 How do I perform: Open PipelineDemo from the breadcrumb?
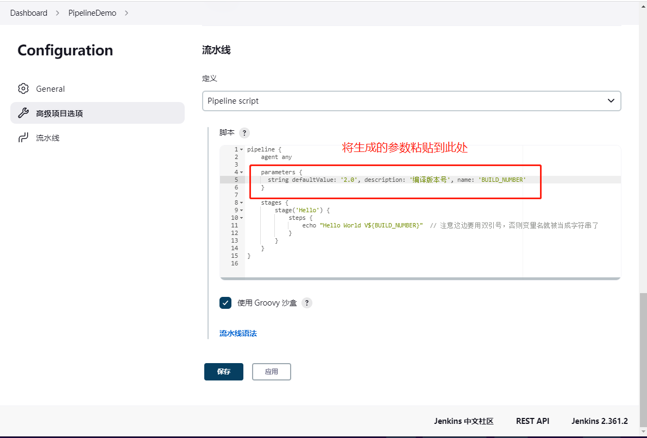tap(92, 12)
